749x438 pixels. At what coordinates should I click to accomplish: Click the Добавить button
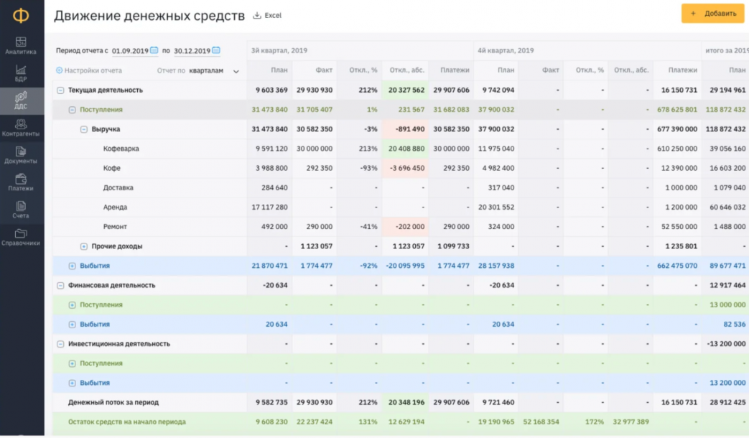click(x=712, y=14)
